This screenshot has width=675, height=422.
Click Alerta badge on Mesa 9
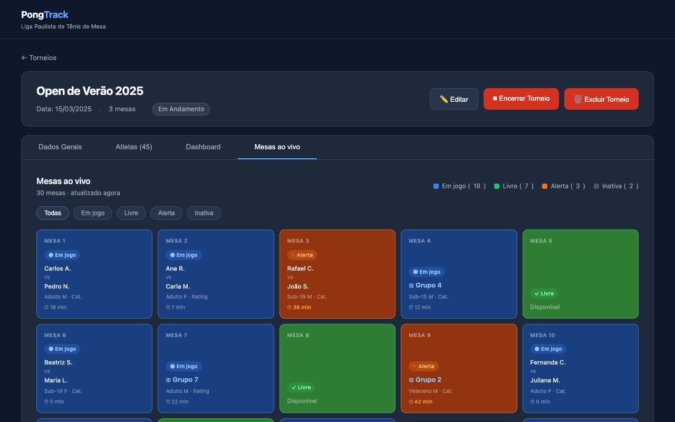coord(423,366)
